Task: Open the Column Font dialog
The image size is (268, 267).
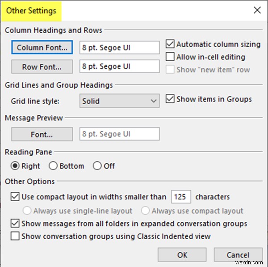Action: click(42, 47)
